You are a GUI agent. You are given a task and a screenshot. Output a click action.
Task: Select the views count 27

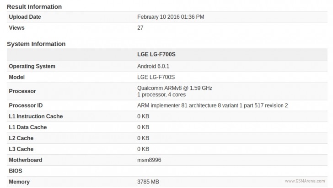[x=140, y=28]
